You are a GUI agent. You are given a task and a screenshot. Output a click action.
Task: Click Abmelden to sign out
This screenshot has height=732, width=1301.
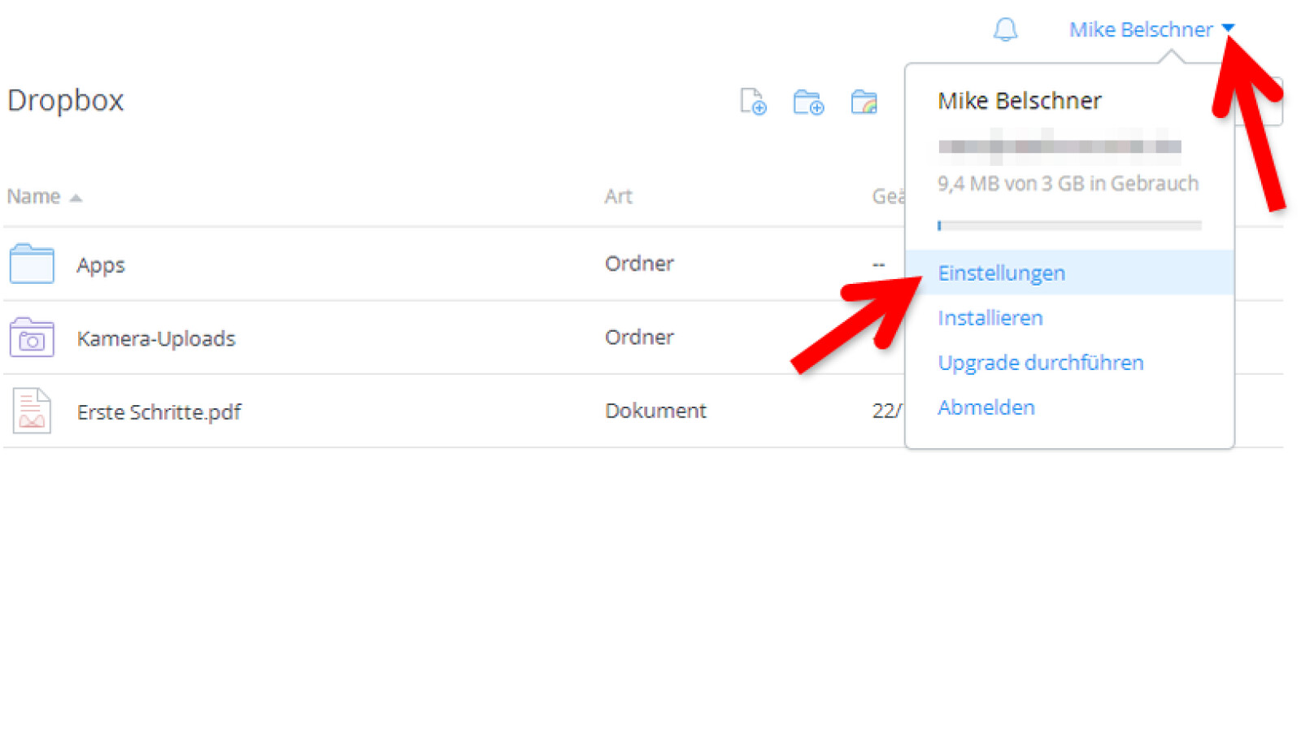tap(986, 407)
